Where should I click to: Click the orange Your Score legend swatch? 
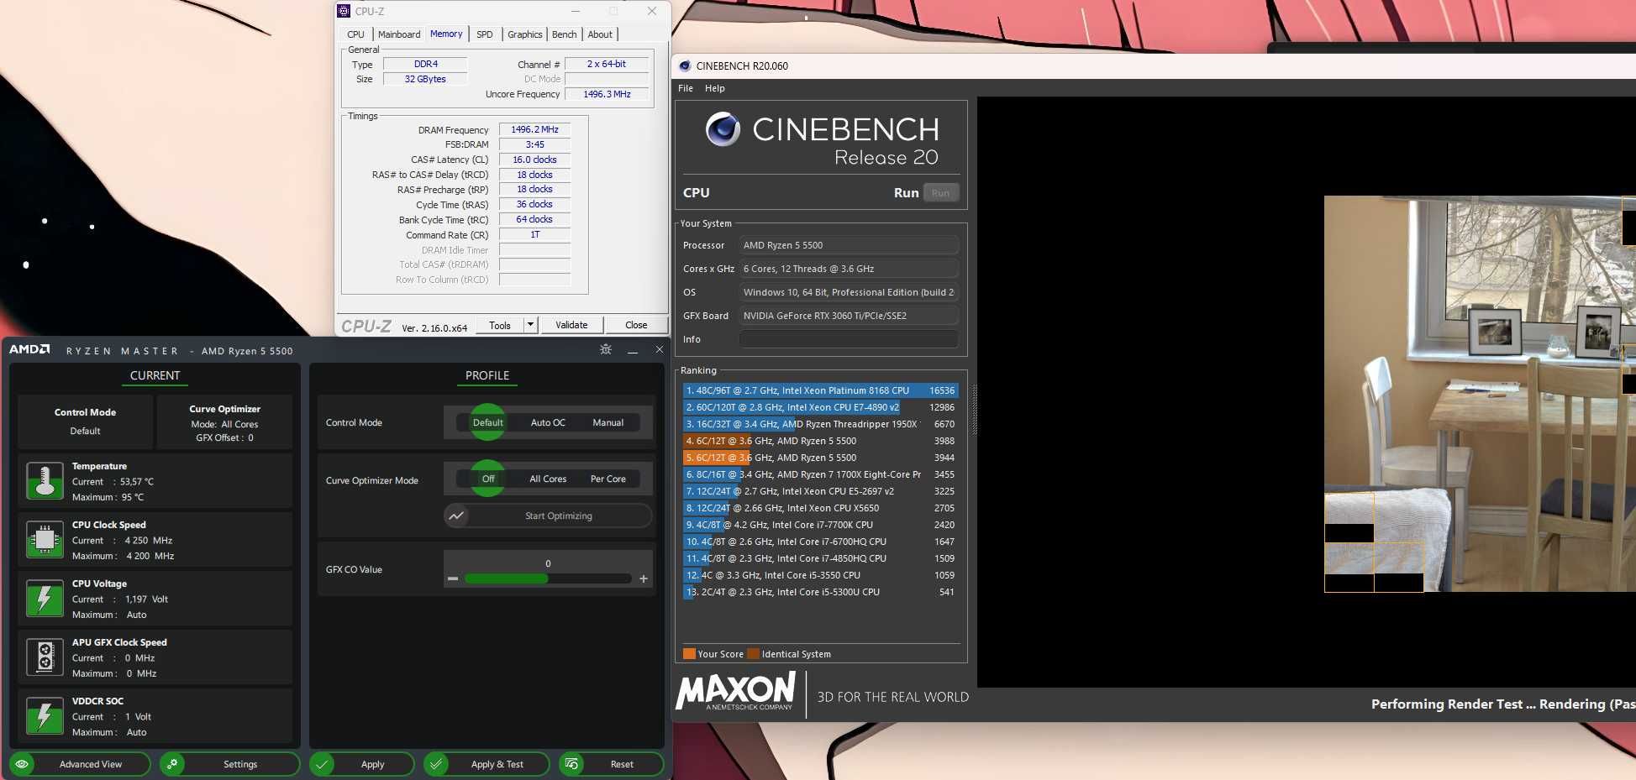tap(689, 654)
